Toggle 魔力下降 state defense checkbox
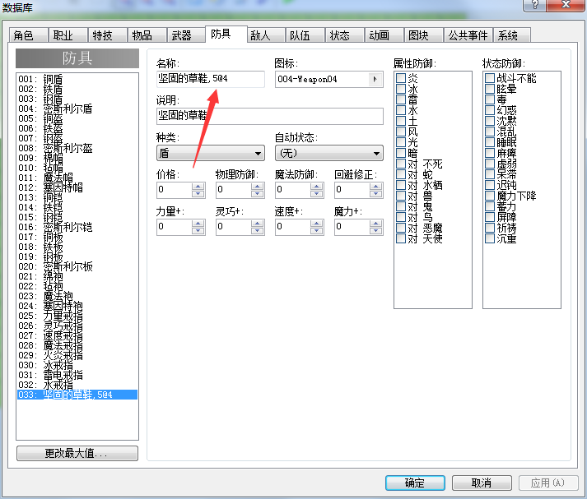 490,196
